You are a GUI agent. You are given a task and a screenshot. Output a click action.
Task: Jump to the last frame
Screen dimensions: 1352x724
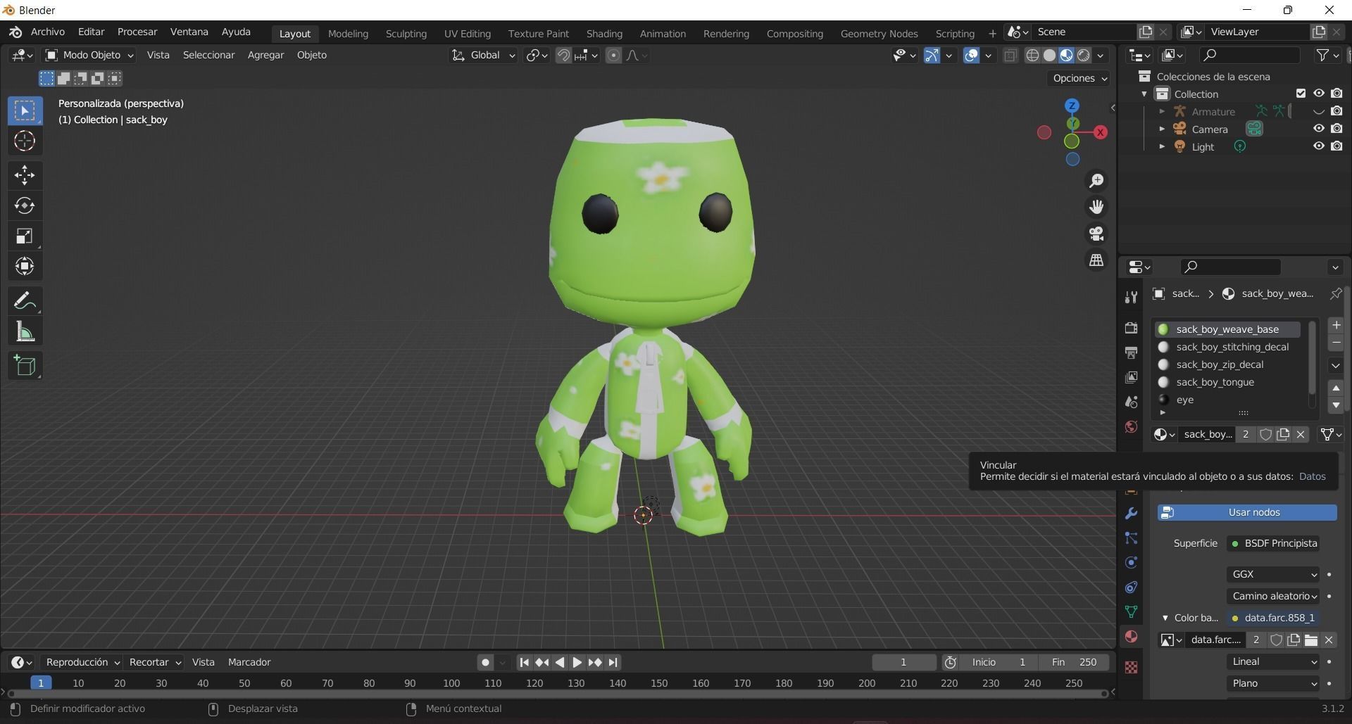[x=613, y=662]
